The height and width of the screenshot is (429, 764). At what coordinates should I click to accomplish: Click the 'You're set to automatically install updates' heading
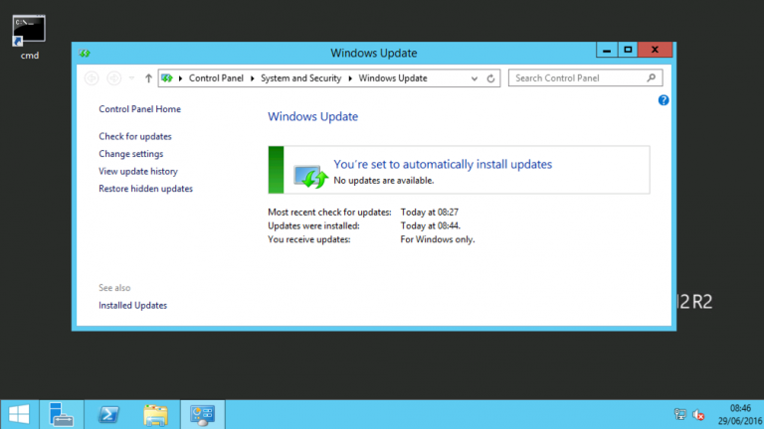coord(443,165)
